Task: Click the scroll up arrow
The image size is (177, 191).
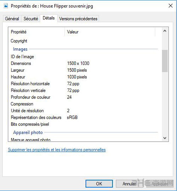Action: (165, 31)
